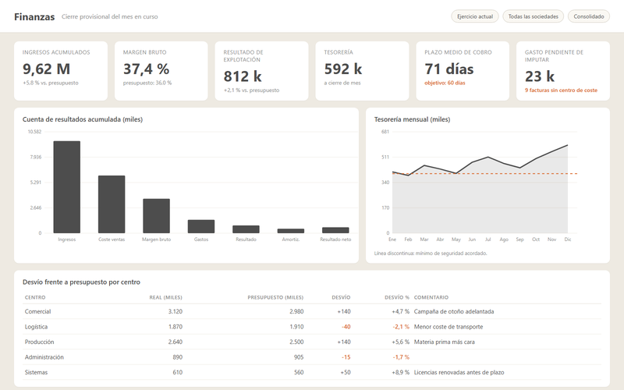Screen dimensions: 624x390
Task: Click the Tesorería 592 k value
Action: 343,69
